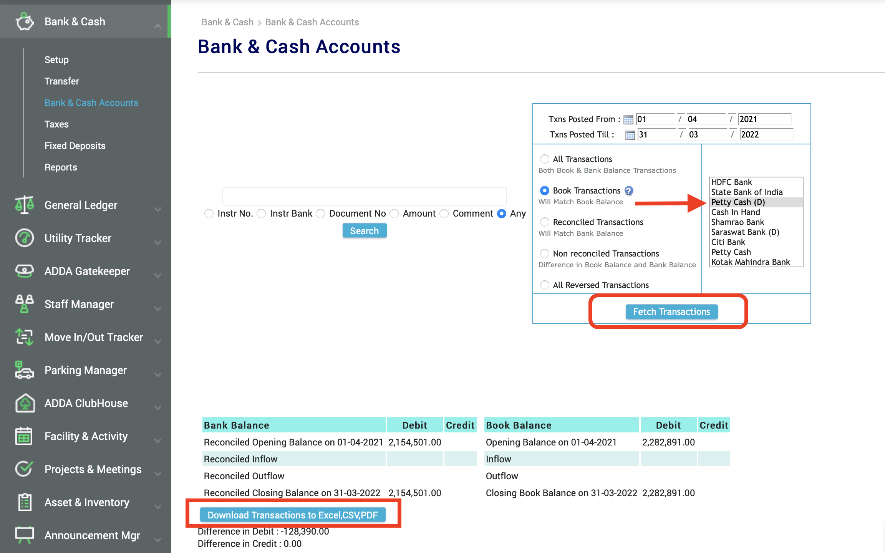Click the Utility Tracker bulb icon
Viewport: 885px width, 553px height.
click(24, 238)
